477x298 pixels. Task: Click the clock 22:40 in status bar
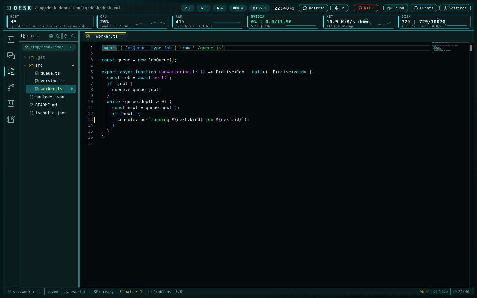click(x=461, y=292)
